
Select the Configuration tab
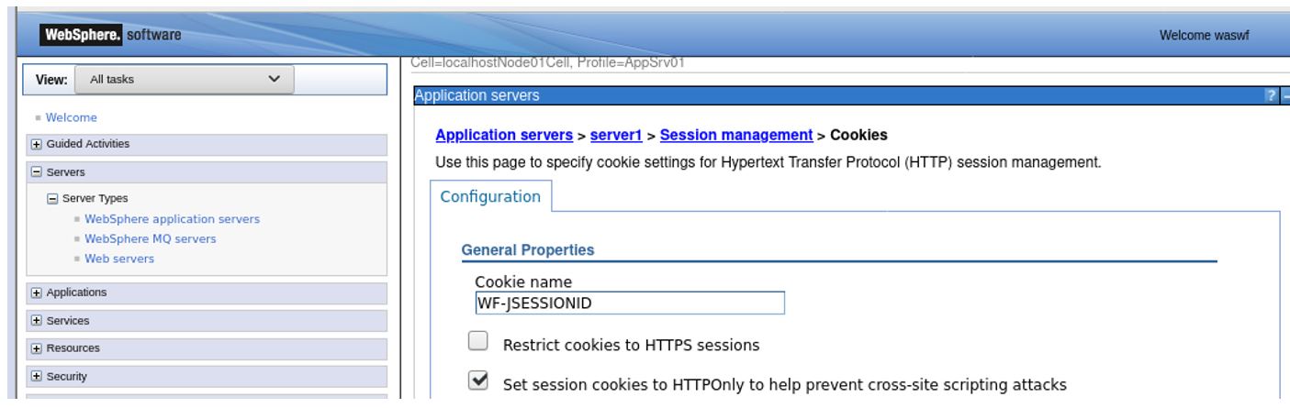point(491,197)
